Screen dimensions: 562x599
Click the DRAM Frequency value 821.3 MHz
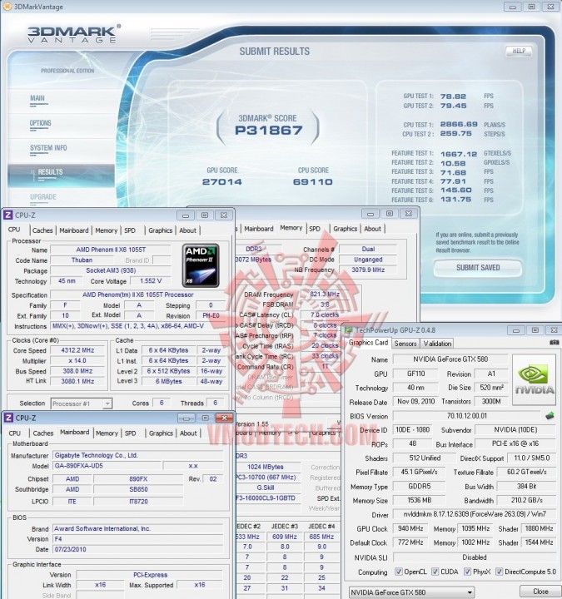point(325,294)
